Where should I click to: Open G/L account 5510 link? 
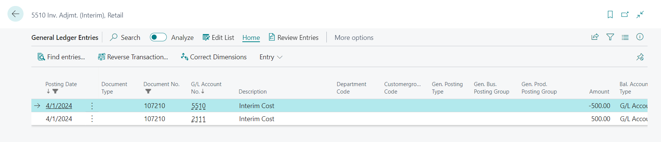tap(198, 106)
